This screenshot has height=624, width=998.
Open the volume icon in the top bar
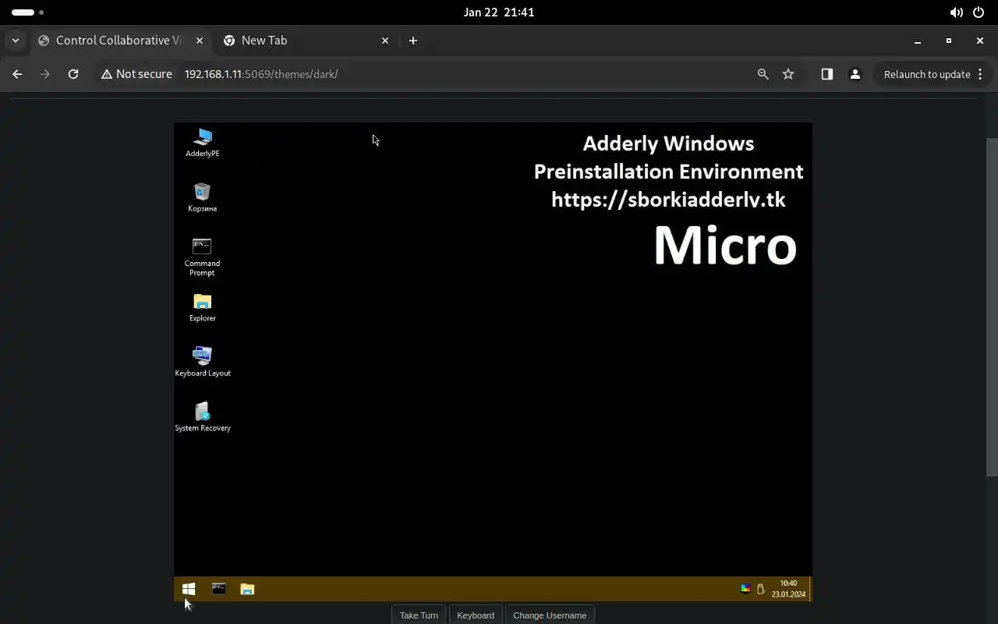pyautogui.click(x=956, y=12)
